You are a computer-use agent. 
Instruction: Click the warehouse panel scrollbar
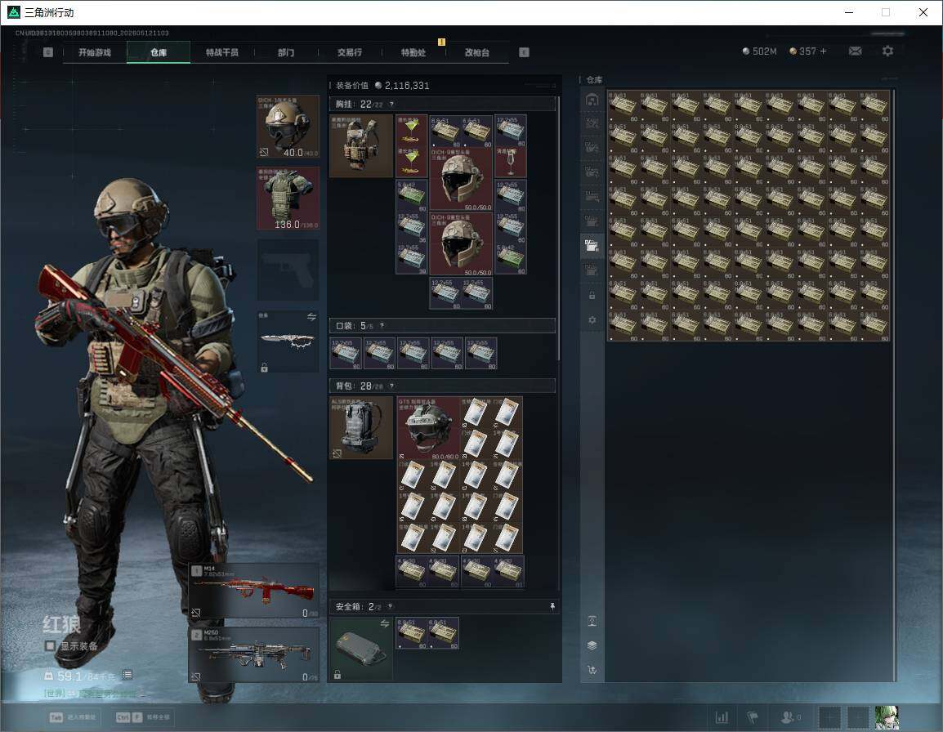point(894,385)
